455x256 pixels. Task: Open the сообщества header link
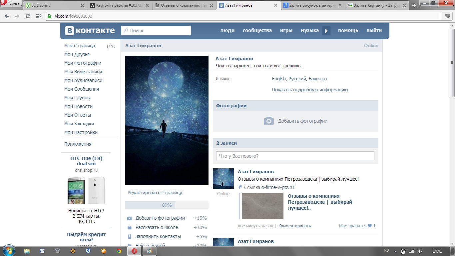pos(257,30)
